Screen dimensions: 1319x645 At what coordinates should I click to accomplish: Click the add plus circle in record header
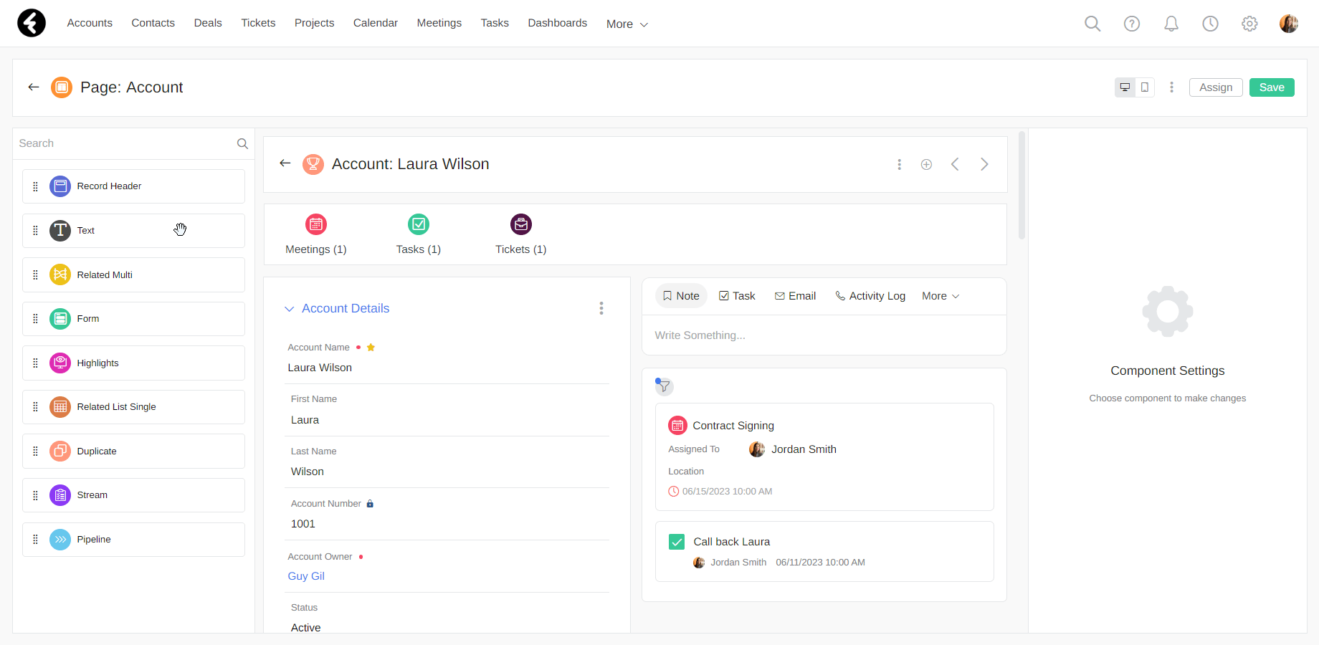(x=926, y=165)
